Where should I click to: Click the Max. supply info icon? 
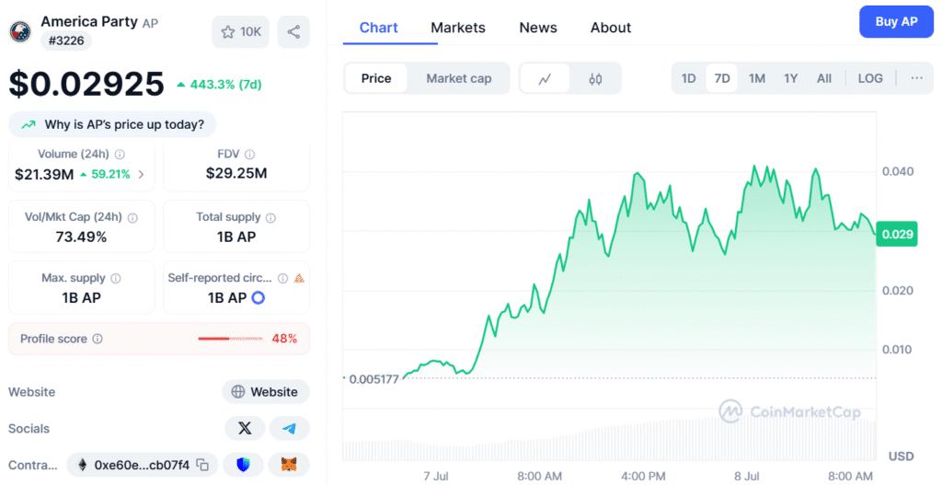(x=116, y=278)
